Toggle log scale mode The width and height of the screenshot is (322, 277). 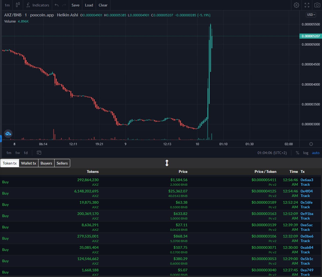pyautogui.click(x=306, y=153)
